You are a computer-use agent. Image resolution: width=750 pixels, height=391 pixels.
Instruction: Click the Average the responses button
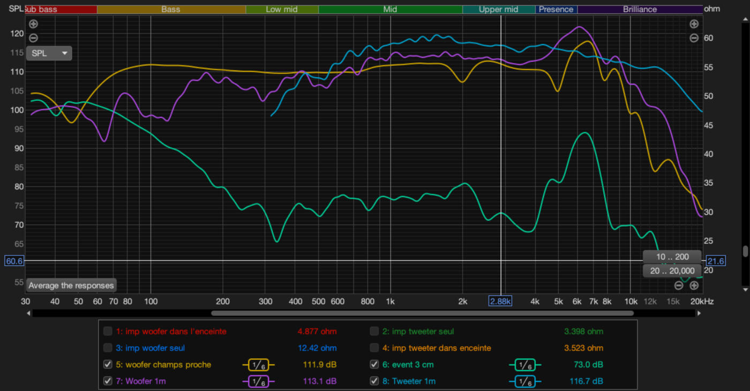[71, 285]
